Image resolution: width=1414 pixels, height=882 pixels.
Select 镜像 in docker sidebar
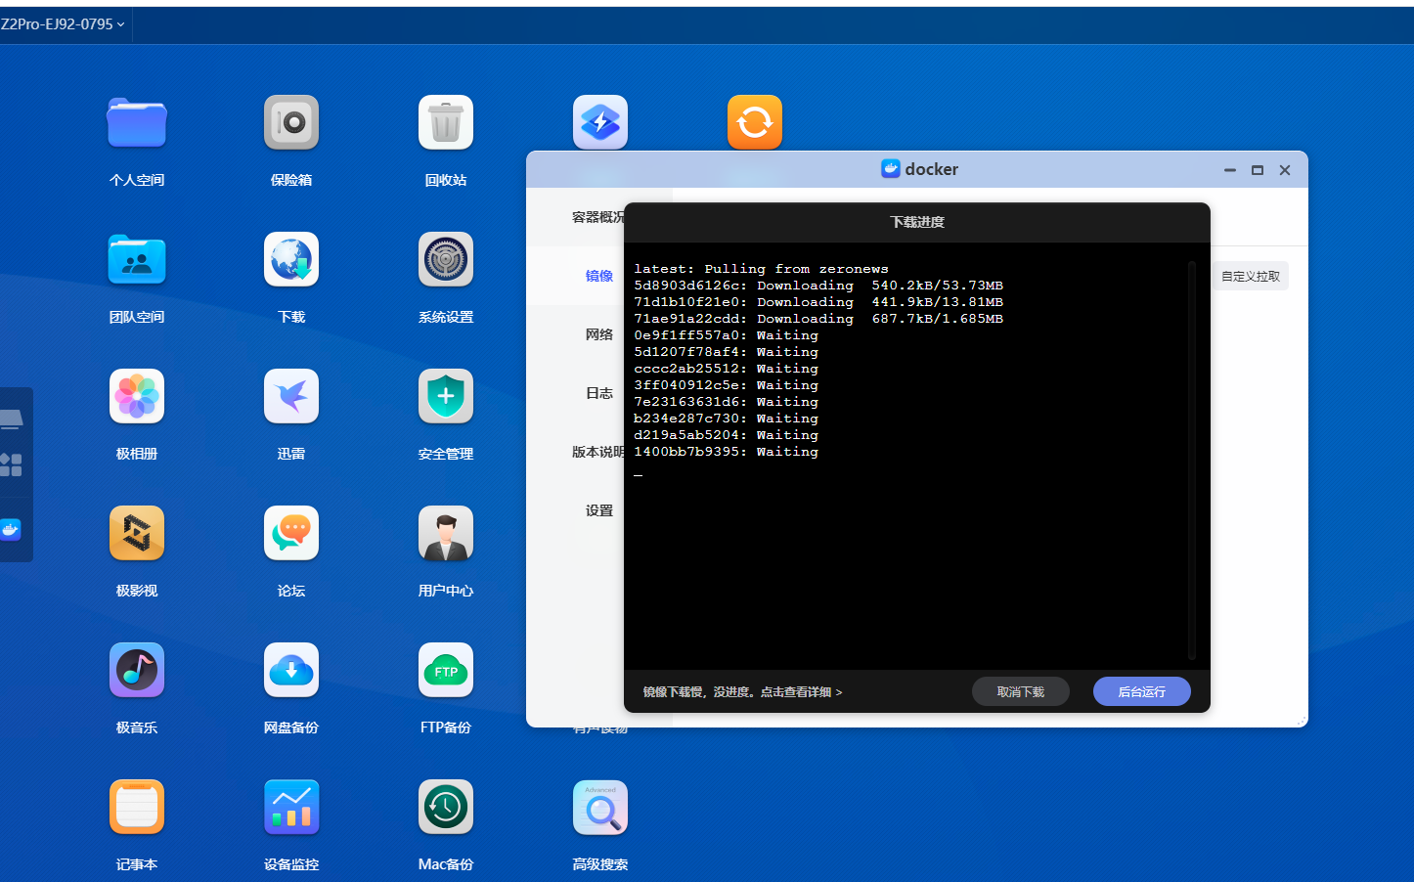[599, 276]
